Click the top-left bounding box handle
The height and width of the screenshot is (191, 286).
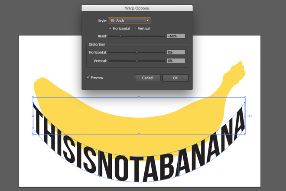33,97
